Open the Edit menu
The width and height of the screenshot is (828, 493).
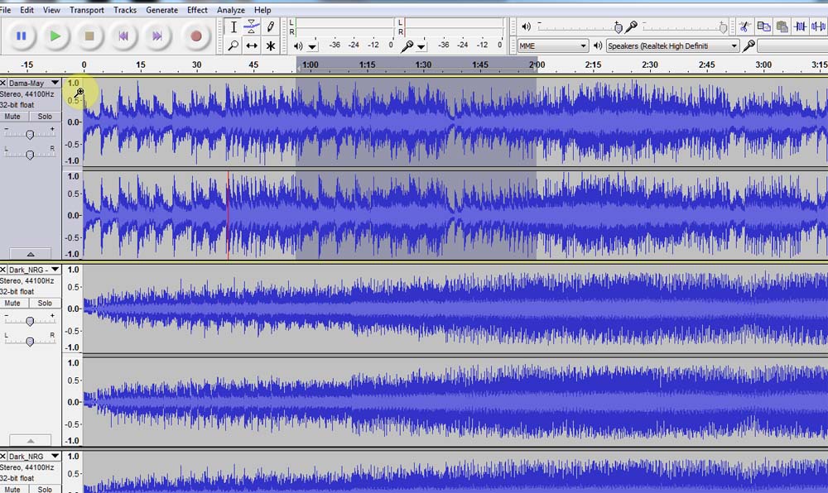click(x=27, y=10)
